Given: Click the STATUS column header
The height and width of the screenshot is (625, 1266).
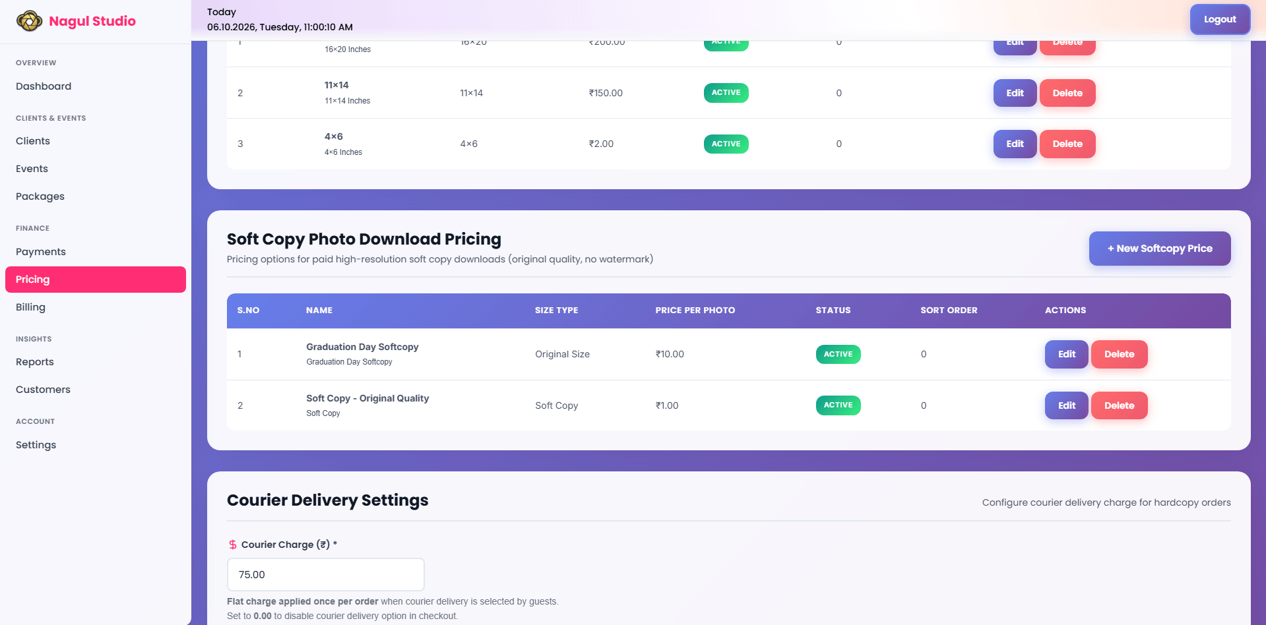Looking at the screenshot, I should click(833, 311).
